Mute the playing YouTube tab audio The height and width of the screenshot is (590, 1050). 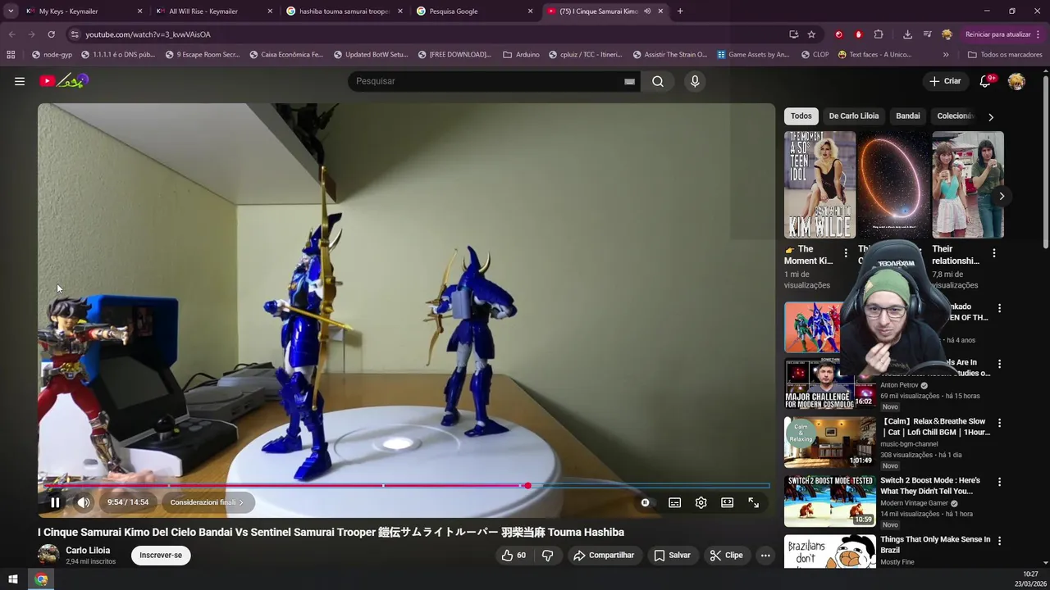click(x=647, y=11)
